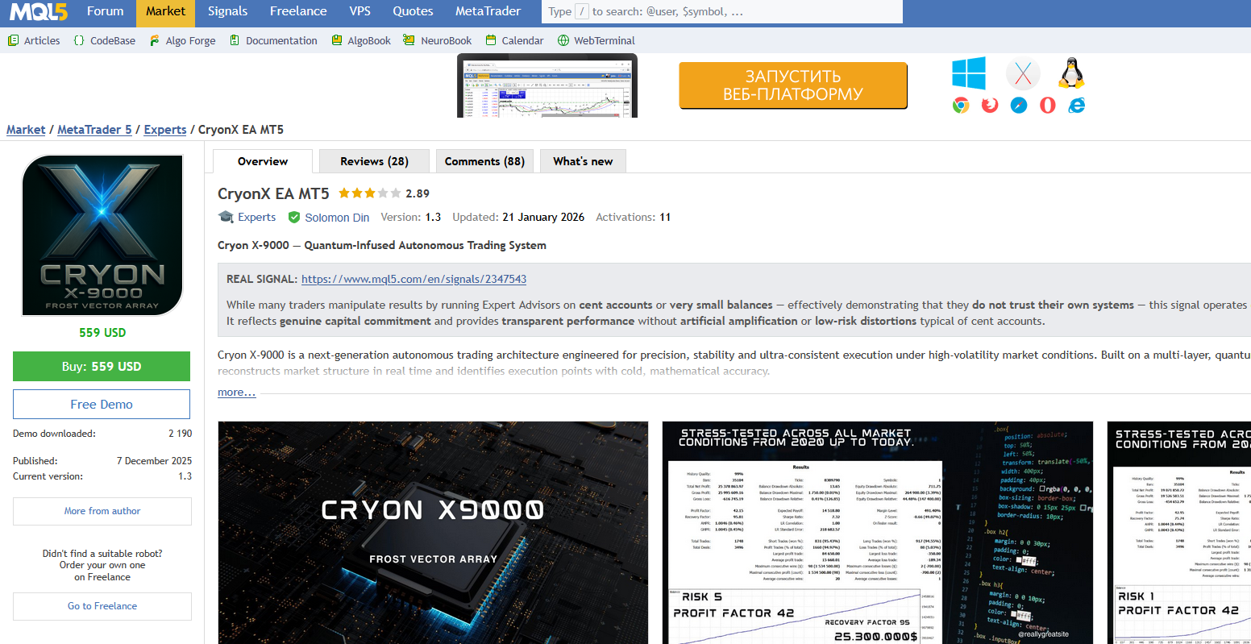The height and width of the screenshot is (644, 1251).
Task: Switch to the Reviews (28) tab
Action: tap(374, 161)
